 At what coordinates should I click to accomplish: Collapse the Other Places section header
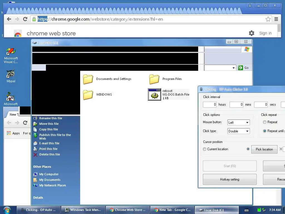coord(42,167)
